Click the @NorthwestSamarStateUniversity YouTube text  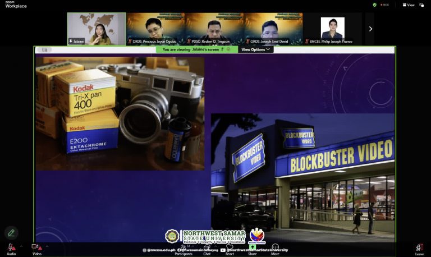(257, 250)
